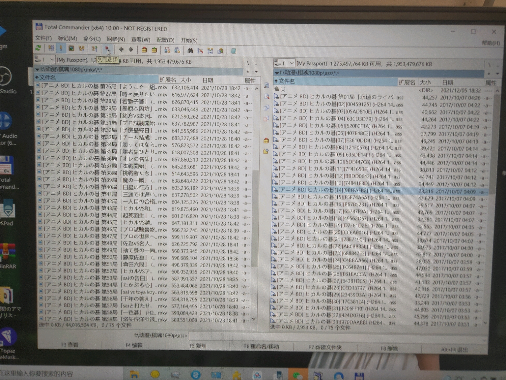Open FTP connect toolbar icon

(167, 50)
